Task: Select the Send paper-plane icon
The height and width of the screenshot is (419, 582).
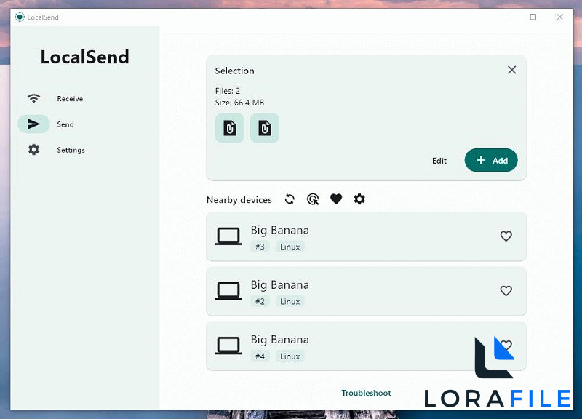Action: pyautogui.click(x=33, y=124)
